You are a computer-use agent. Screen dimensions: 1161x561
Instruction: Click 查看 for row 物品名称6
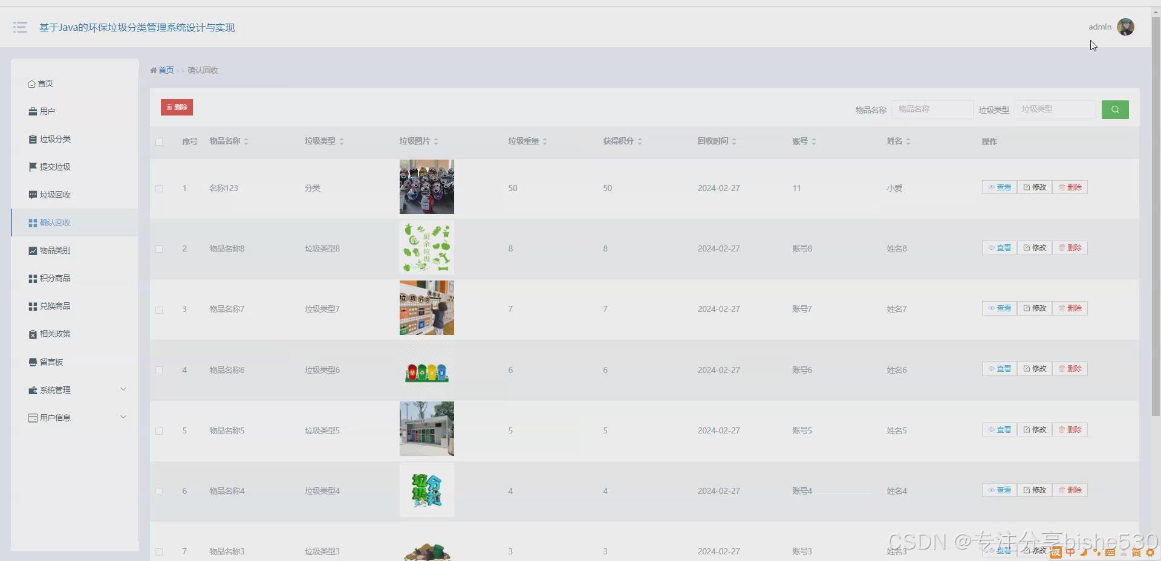[1000, 369]
